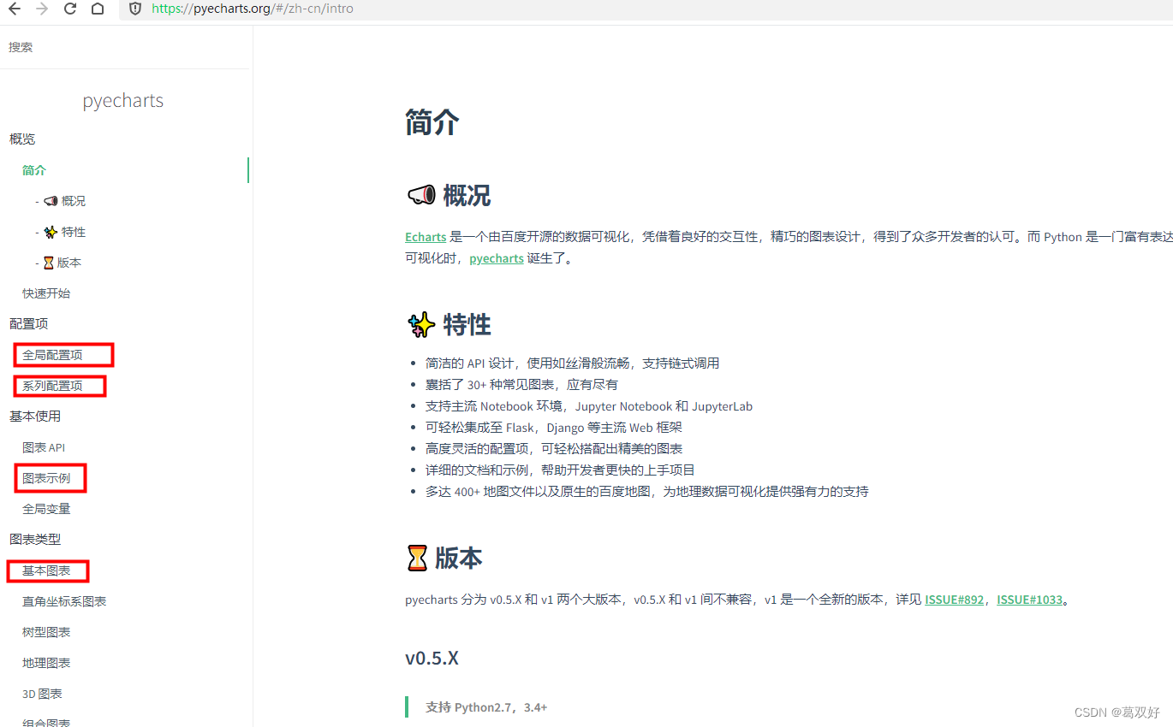
Task: Reload the page with the refresh icon
Action: click(70, 9)
